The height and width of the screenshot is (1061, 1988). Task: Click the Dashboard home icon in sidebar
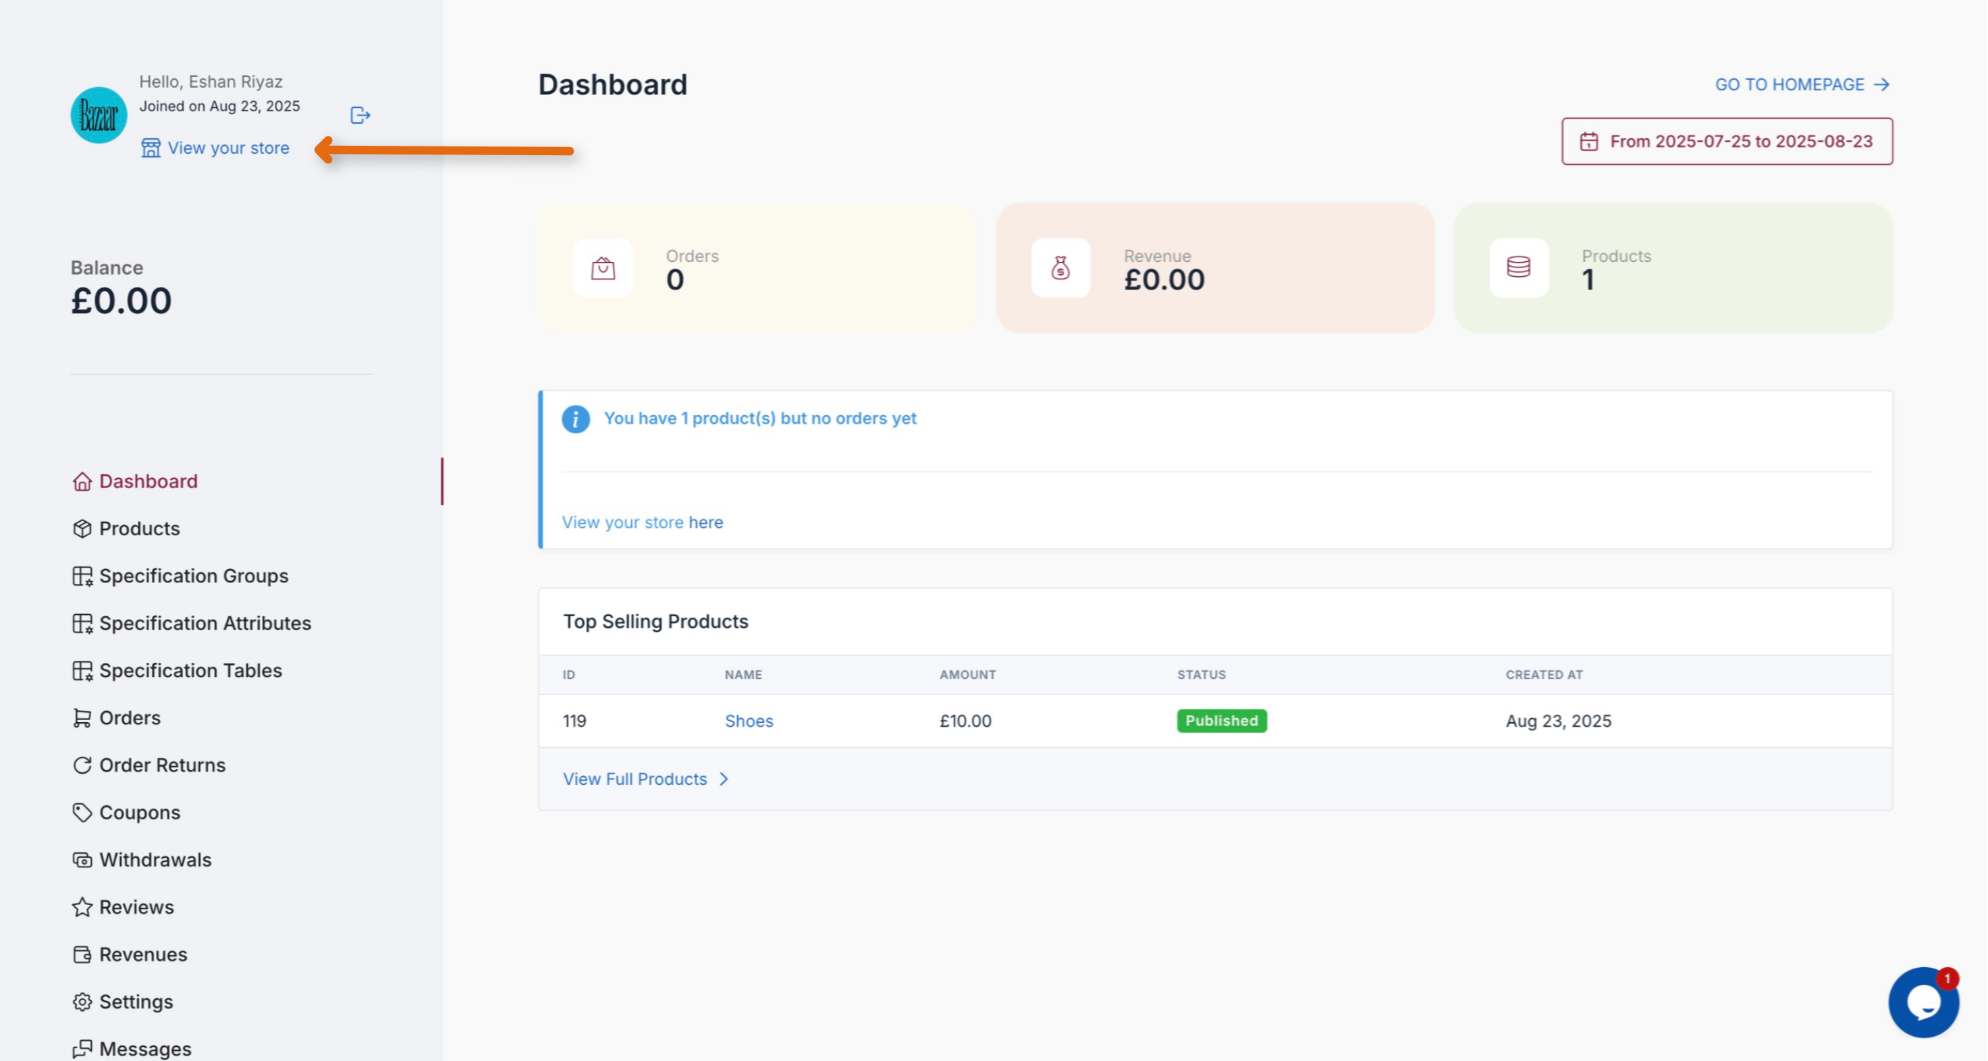[82, 481]
